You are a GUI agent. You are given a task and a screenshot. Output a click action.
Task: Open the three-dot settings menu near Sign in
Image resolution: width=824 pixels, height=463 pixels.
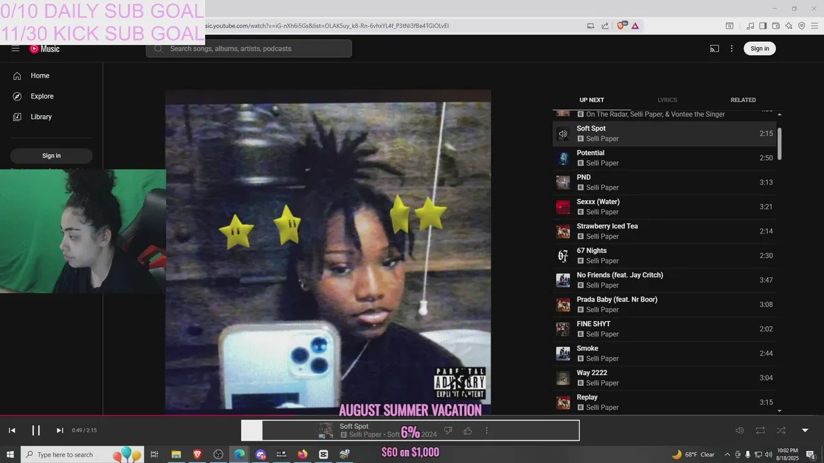731,49
